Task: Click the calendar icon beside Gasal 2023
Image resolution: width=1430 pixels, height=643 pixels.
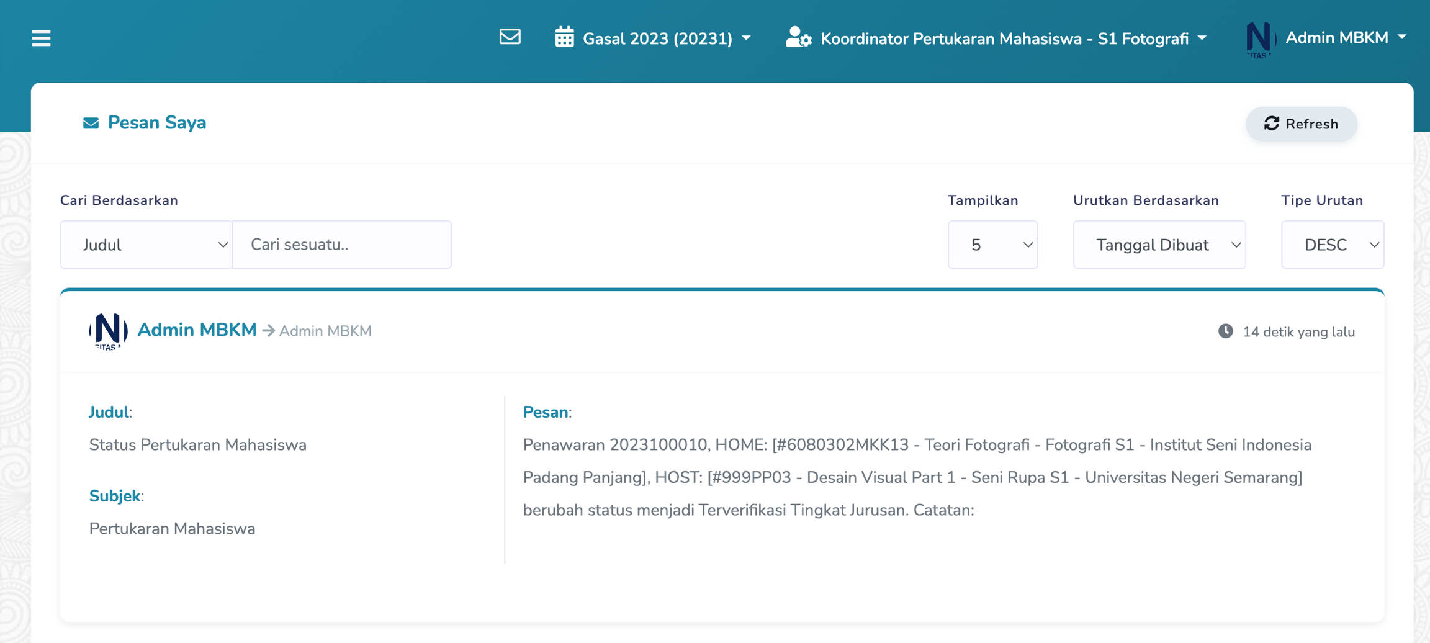Action: point(564,38)
